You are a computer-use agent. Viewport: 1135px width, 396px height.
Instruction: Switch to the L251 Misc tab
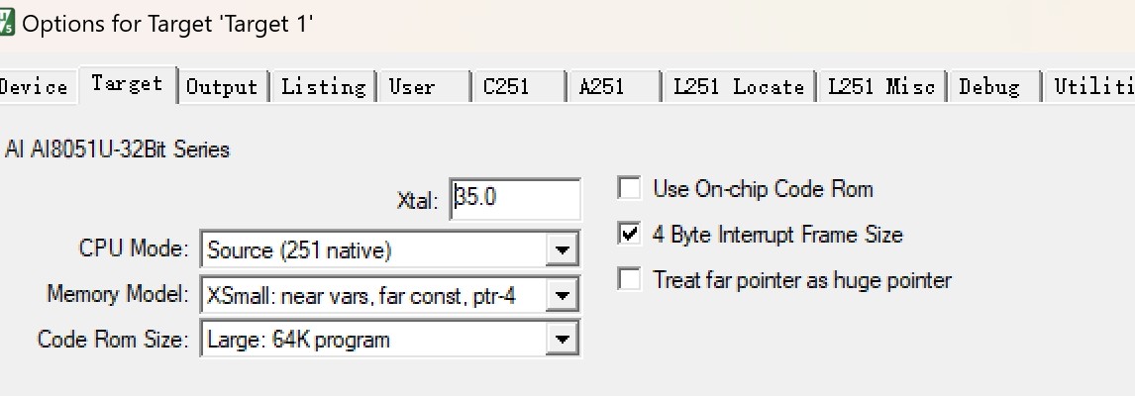click(880, 87)
